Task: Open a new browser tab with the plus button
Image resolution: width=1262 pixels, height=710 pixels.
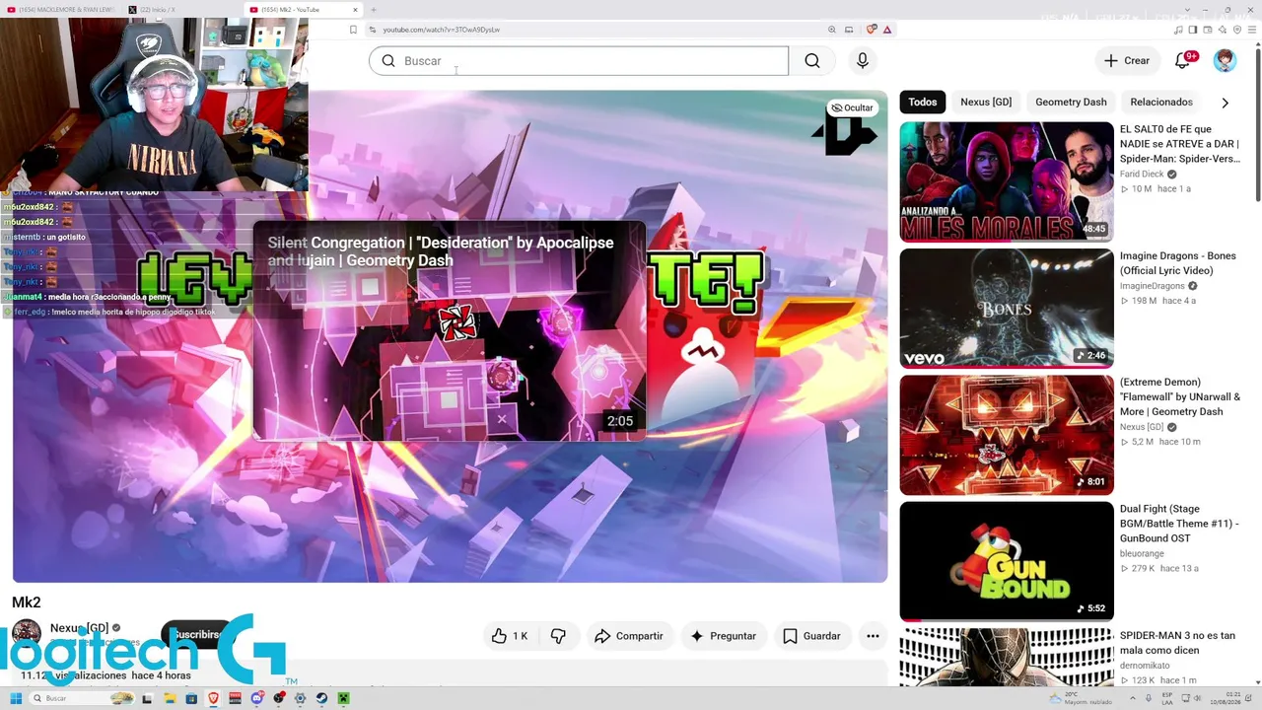Action: 373,10
